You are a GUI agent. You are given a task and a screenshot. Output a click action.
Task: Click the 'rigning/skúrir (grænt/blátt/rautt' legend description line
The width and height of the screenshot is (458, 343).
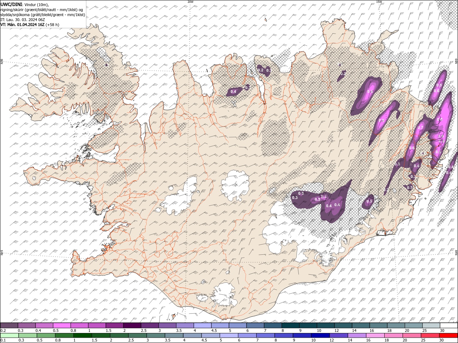pyautogui.click(x=41, y=9)
